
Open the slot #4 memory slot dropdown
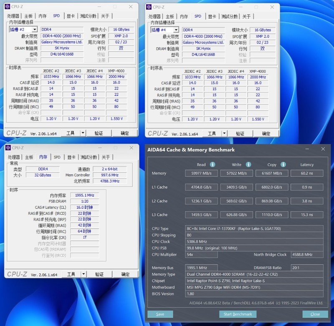pos(176,30)
